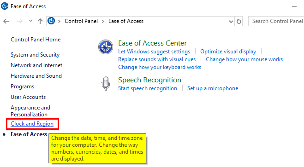The height and width of the screenshot is (167, 304).
Task: Click the forward navigation arrow
Action: point(19,21)
